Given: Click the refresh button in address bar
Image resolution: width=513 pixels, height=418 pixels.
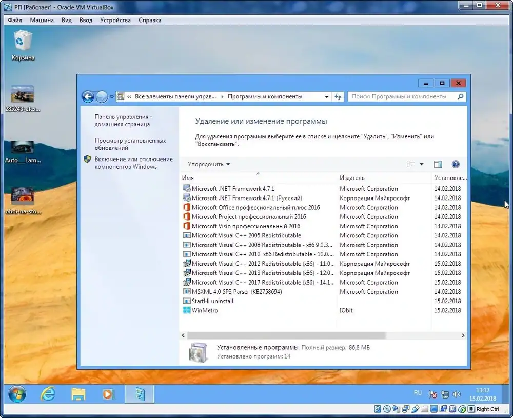Looking at the screenshot, I should pyautogui.click(x=338, y=97).
